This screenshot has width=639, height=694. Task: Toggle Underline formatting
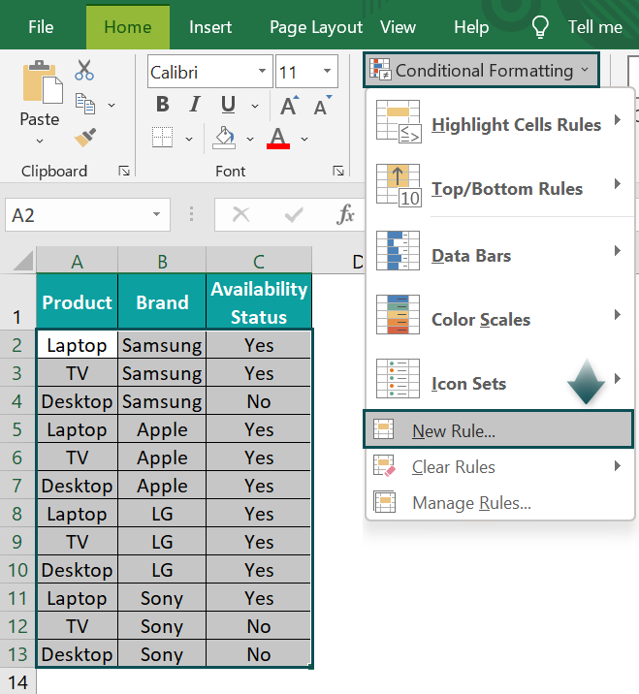click(x=228, y=105)
